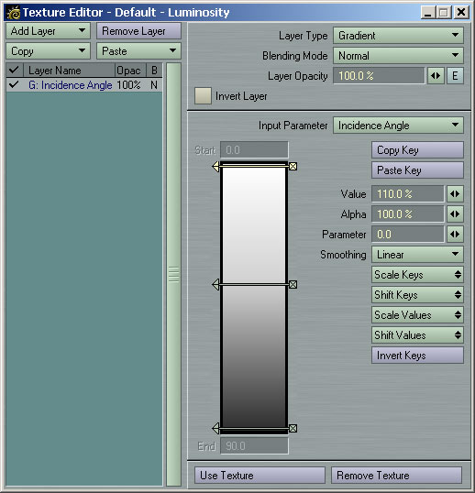The height and width of the screenshot is (493, 475).
Task: Click the Invert Keys button
Action: click(x=417, y=356)
